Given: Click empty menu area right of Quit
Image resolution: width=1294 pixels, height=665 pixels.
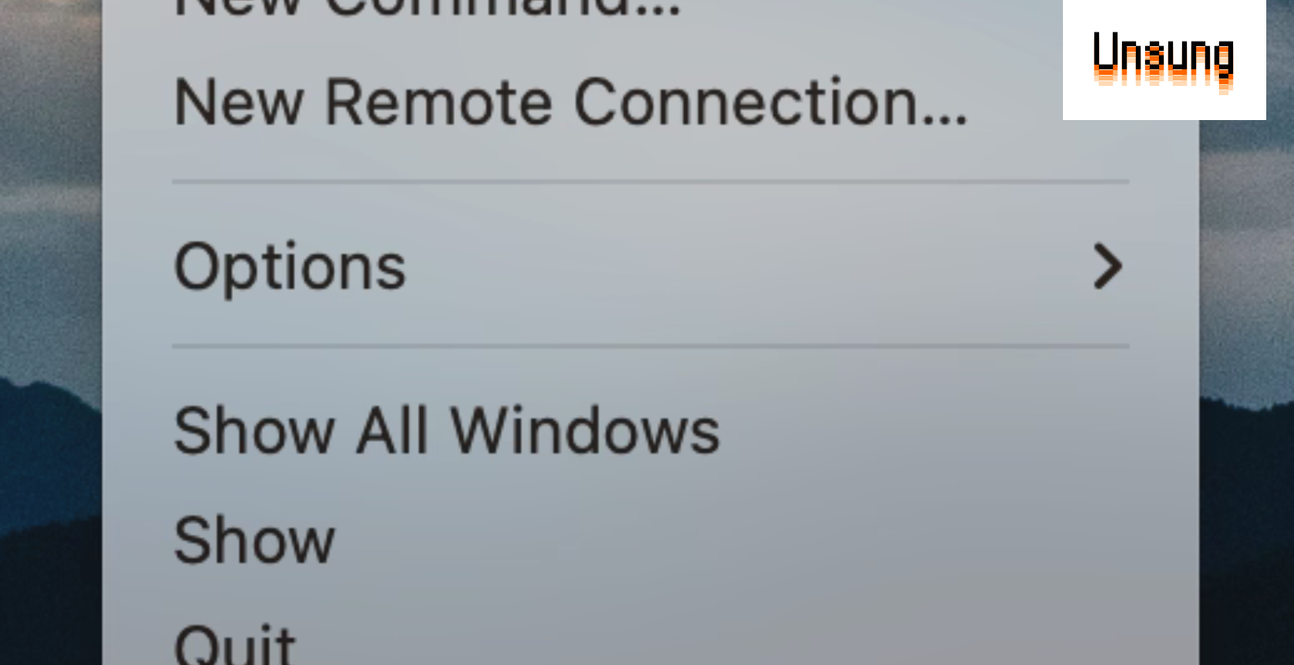Looking at the screenshot, I should (x=739, y=637).
